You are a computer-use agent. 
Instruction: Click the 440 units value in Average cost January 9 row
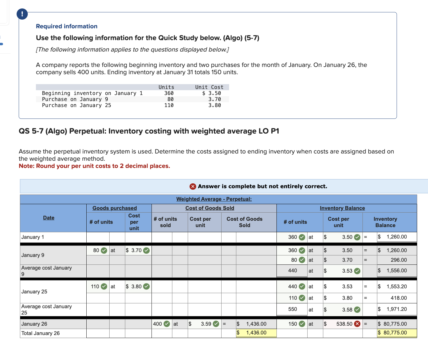pos(292,270)
